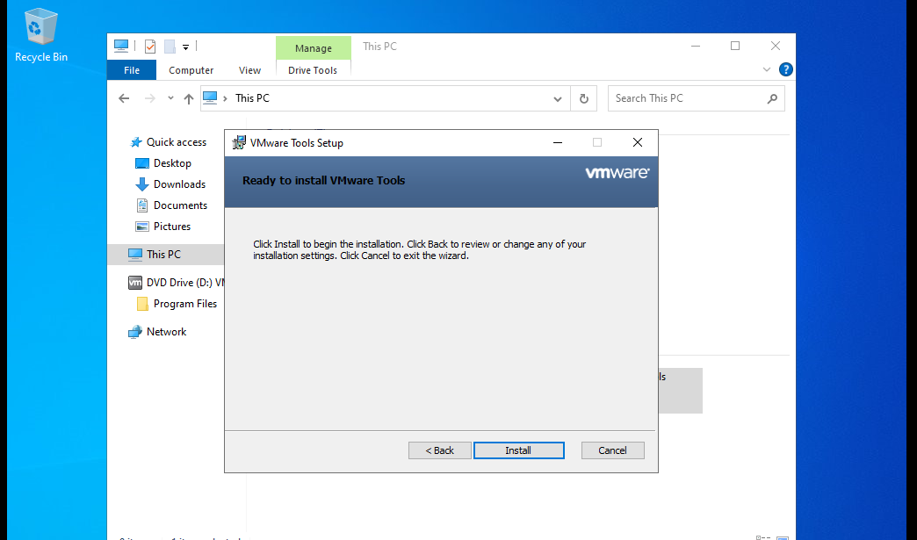Click New folder quick access toolbar icon
This screenshot has height=540, width=917.
coord(170,47)
